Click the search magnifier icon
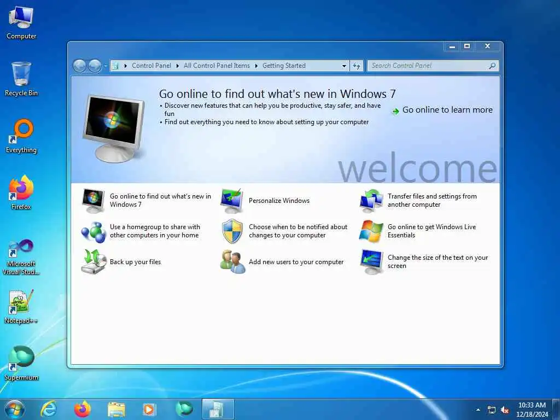Image resolution: width=560 pixels, height=420 pixels. [492, 66]
